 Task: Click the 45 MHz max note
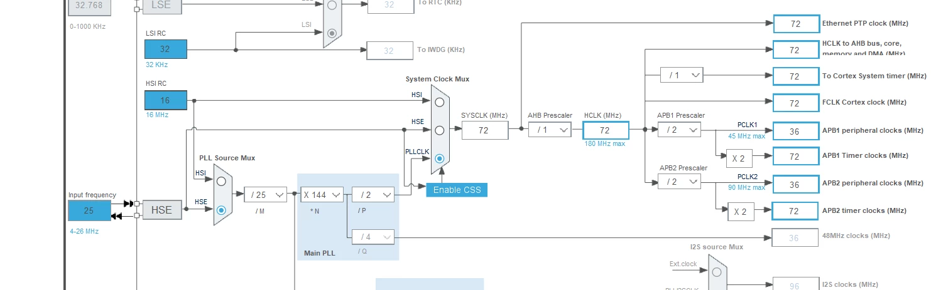[746, 136]
